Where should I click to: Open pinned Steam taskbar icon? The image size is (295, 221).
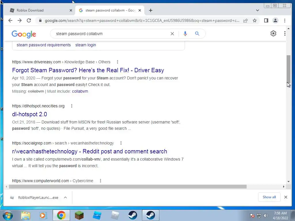[133, 215]
